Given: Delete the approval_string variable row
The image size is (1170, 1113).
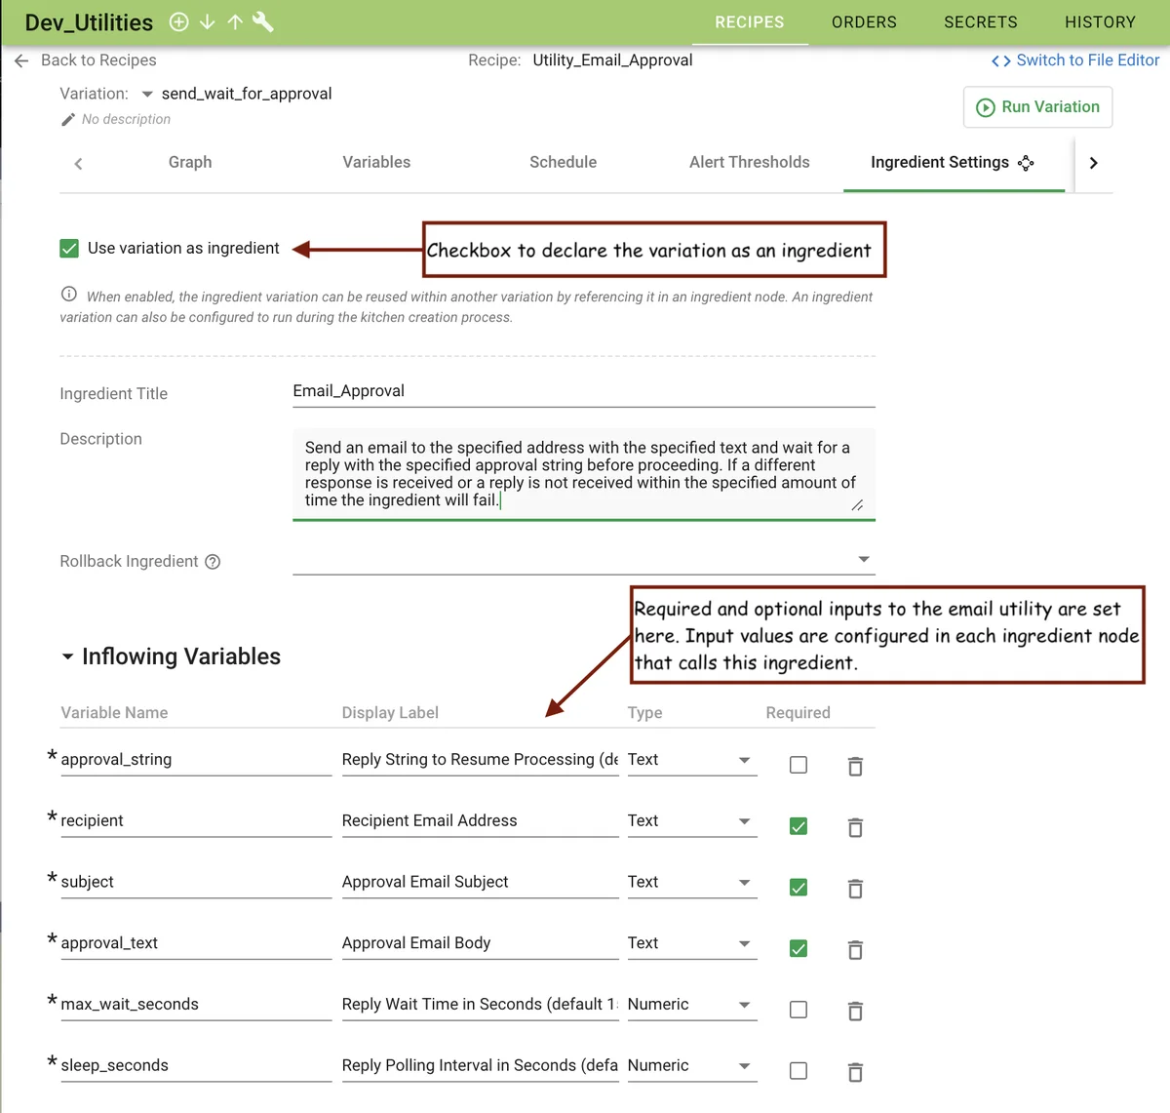Looking at the screenshot, I should [x=855, y=767].
